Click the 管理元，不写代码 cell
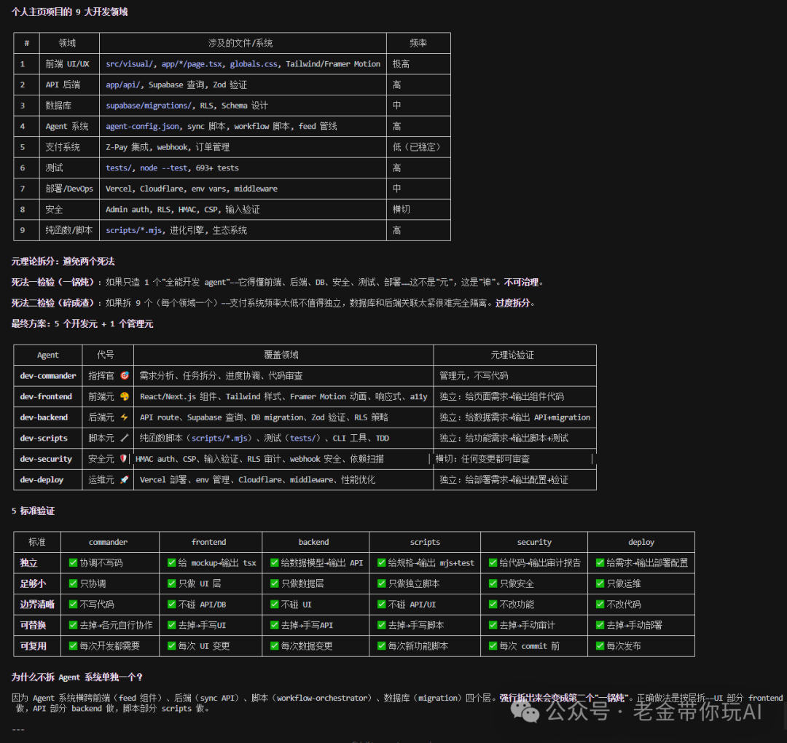 [514, 376]
